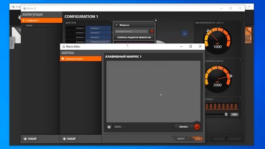265x149 pixels.
Task: Click ОТКРЫТЬ РЕДАКТОР МАКРОСОВ button
Action: (x=134, y=37)
